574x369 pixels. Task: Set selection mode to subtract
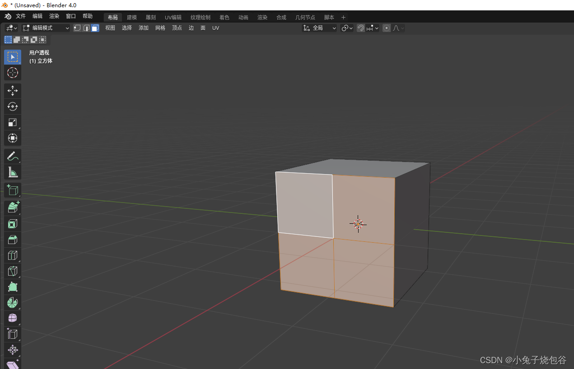25,40
